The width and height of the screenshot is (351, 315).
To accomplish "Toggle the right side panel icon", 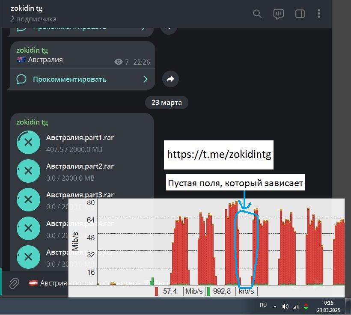I will coord(300,14).
